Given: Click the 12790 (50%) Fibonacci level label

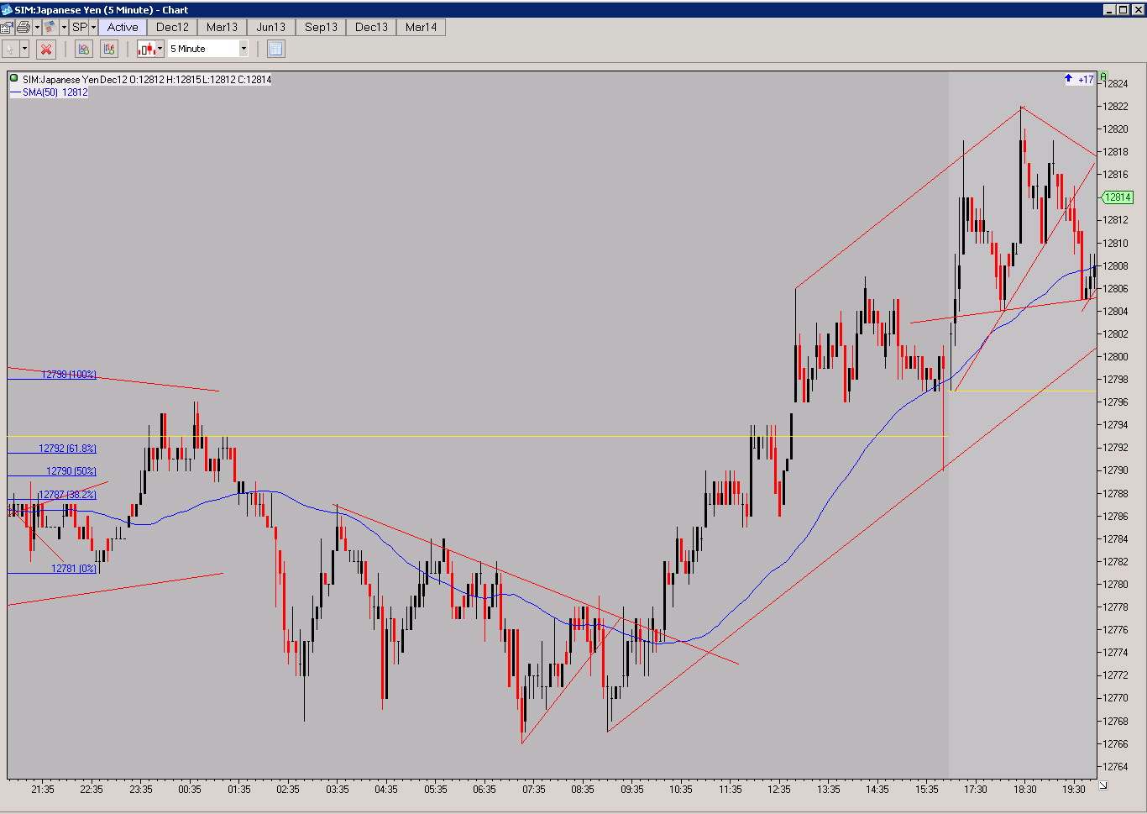Looking at the screenshot, I should click(x=71, y=471).
